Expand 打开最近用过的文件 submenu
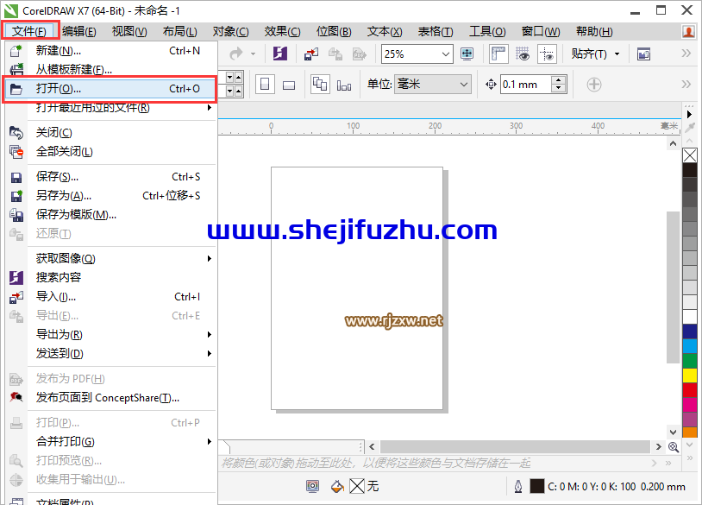The width and height of the screenshot is (702, 505). (209, 108)
